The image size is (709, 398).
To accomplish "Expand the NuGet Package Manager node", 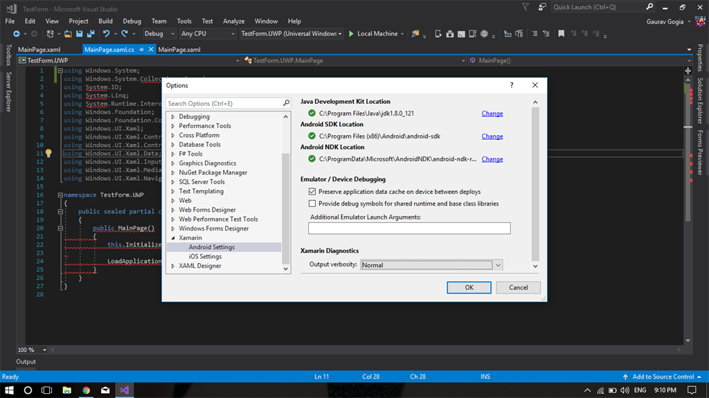I will coord(172,173).
